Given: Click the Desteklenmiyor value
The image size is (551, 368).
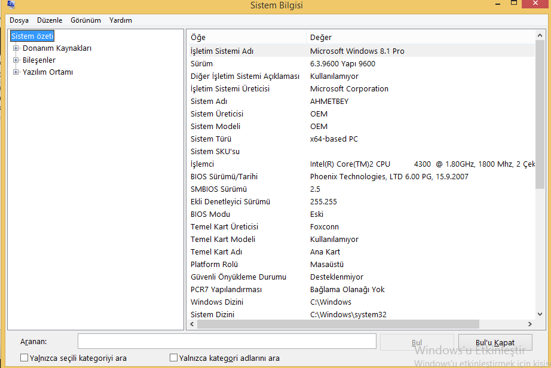Looking at the screenshot, I should [336, 277].
